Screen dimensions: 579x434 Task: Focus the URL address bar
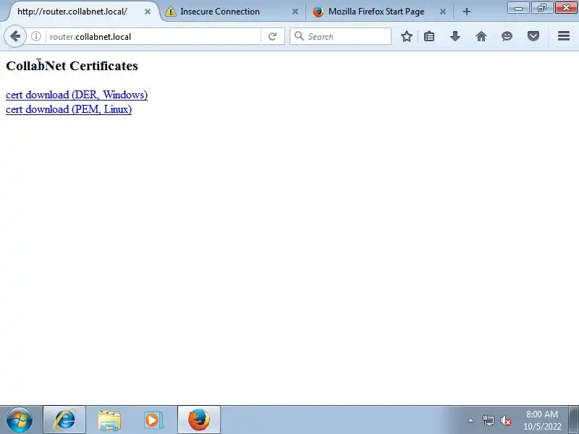tap(153, 37)
